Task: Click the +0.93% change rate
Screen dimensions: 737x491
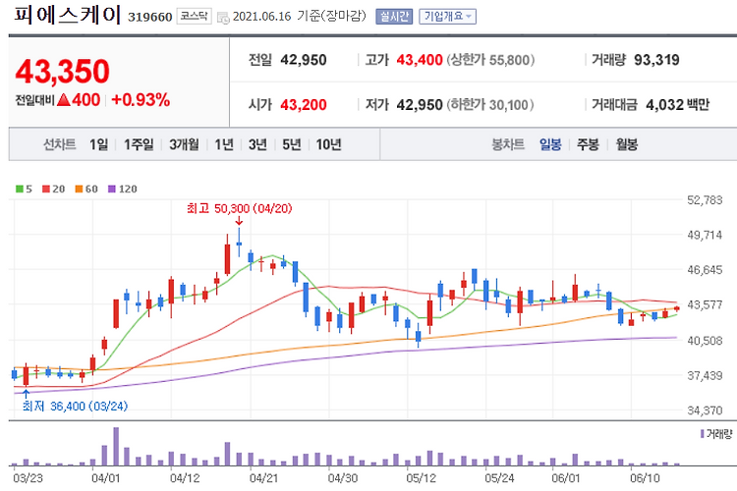Action: (141, 99)
